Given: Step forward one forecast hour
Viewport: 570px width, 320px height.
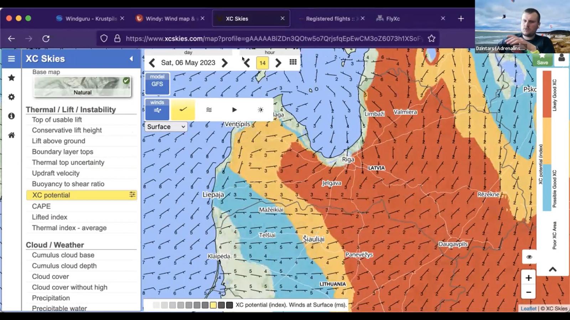Looking at the screenshot, I should (x=278, y=63).
